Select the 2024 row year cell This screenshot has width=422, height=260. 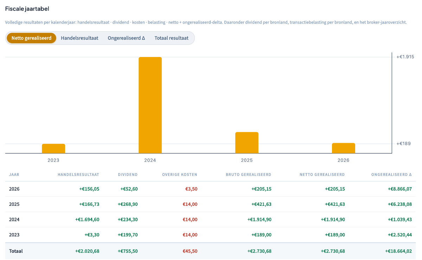click(x=14, y=220)
